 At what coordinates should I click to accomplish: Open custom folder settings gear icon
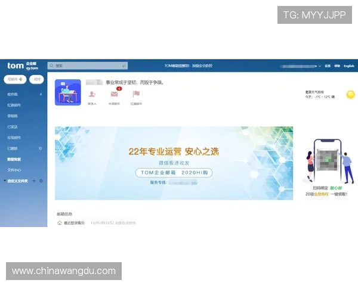coord(41,181)
